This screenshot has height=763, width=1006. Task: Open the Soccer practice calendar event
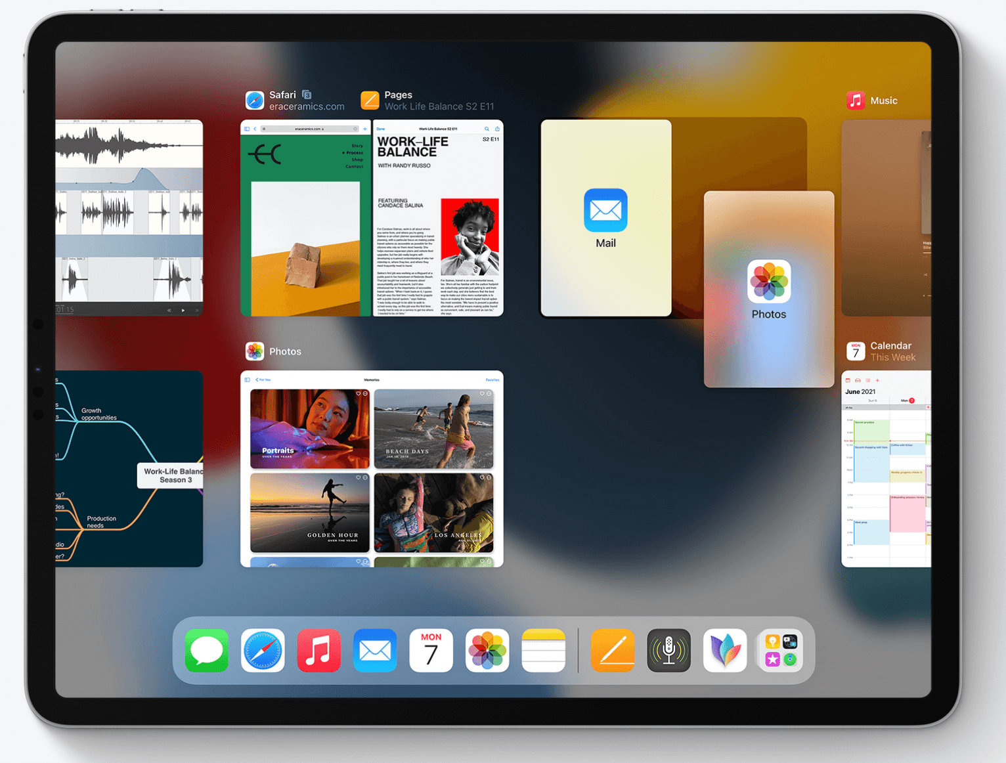pyautogui.click(x=871, y=431)
